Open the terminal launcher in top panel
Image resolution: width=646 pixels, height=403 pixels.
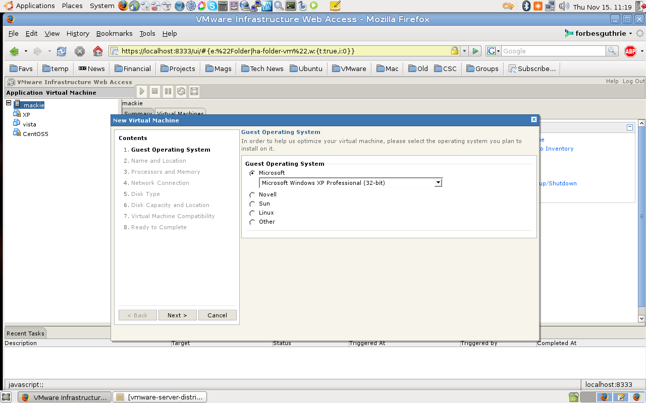pyautogui.click(x=290, y=6)
